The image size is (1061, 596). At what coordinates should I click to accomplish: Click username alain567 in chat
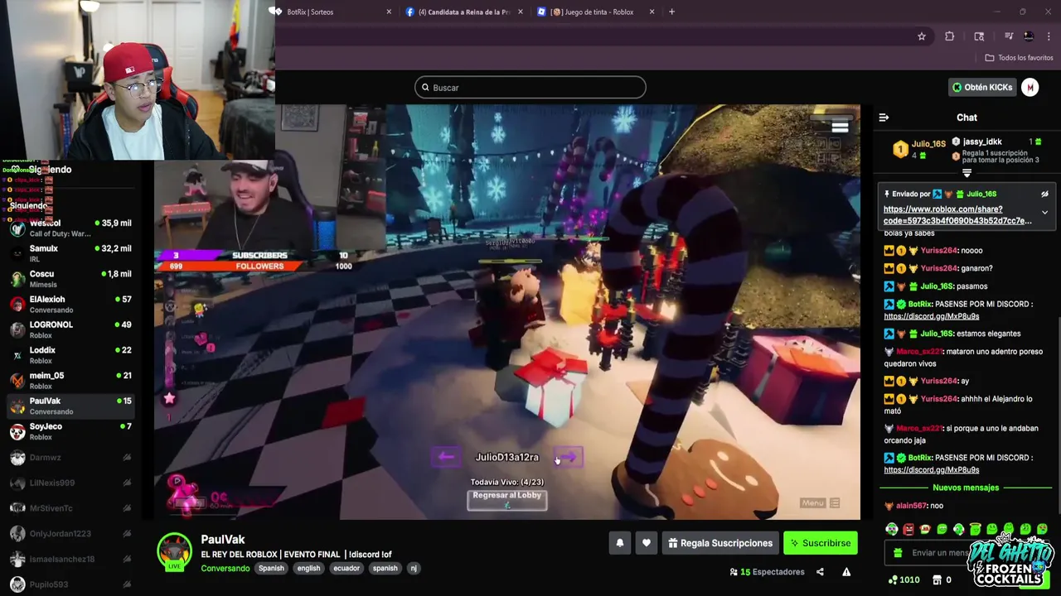[x=912, y=506]
